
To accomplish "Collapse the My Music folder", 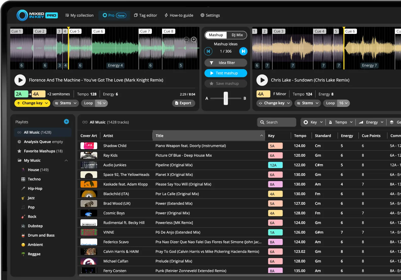I will click(66, 160).
